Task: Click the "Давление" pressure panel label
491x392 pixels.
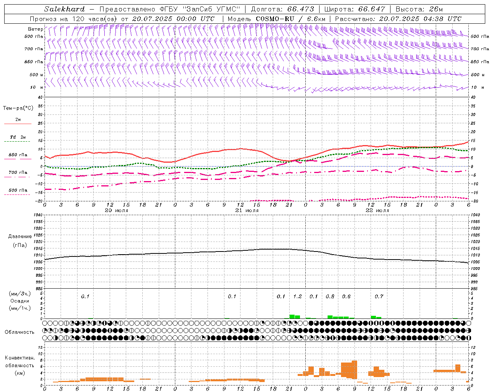Action: pyautogui.click(x=20, y=237)
